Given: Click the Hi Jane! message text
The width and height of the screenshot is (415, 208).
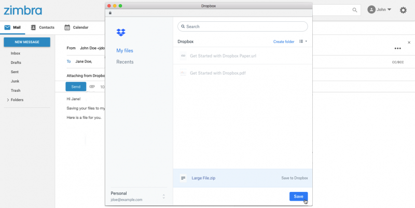Looking at the screenshot, I should point(74,99).
